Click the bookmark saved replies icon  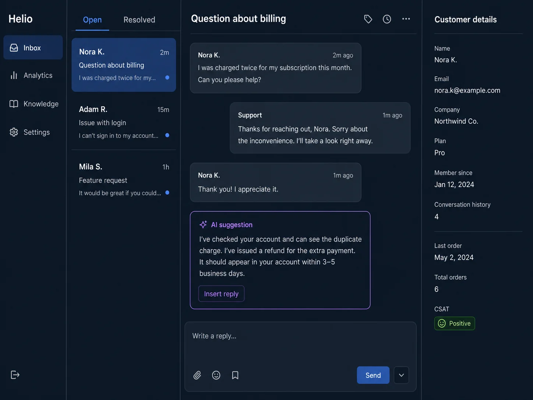pyautogui.click(x=235, y=375)
